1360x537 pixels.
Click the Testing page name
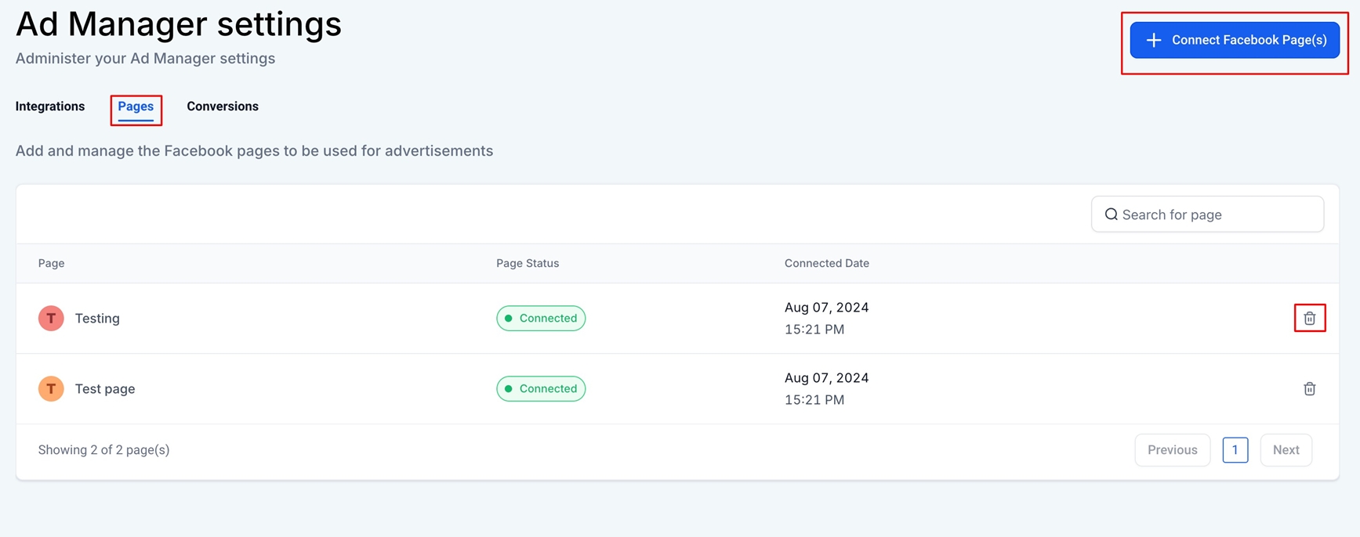[x=97, y=319]
